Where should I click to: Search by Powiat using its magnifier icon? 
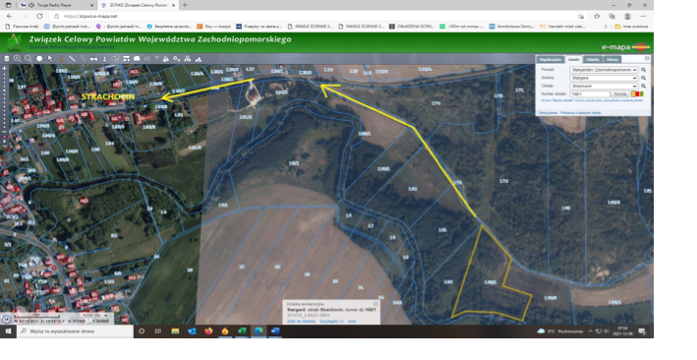click(643, 70)
